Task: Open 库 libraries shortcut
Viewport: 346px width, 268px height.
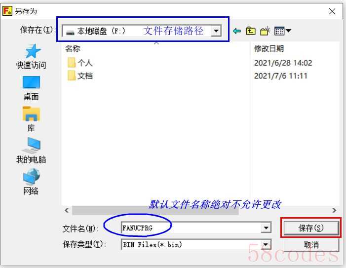Action: (x=31, y=119)
